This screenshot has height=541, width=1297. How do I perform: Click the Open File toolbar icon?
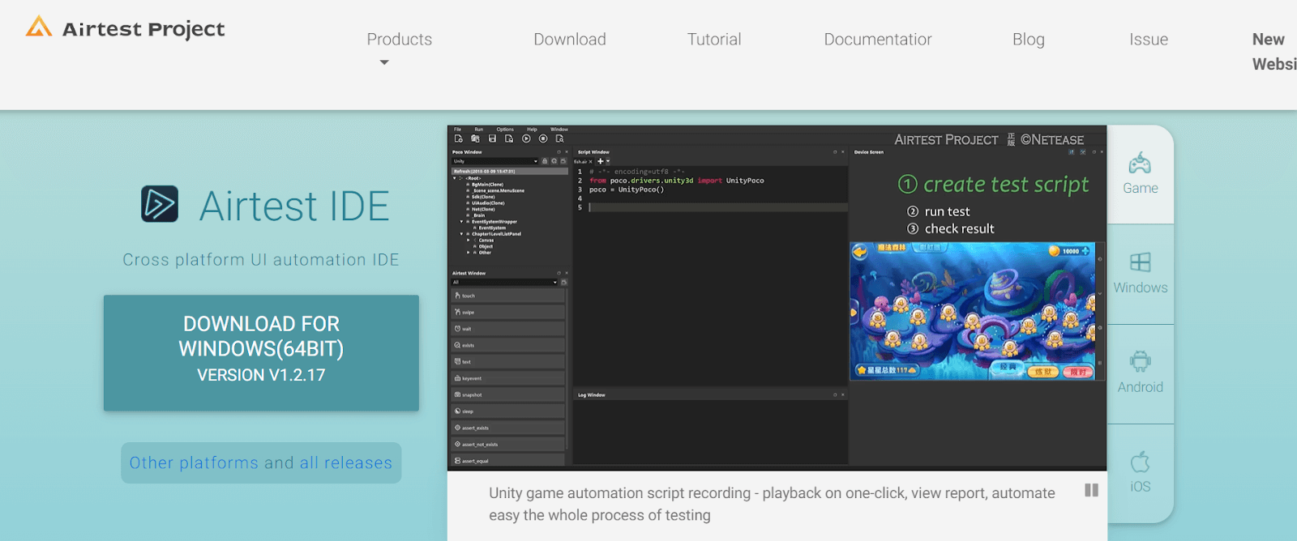(x=475, y=138)
